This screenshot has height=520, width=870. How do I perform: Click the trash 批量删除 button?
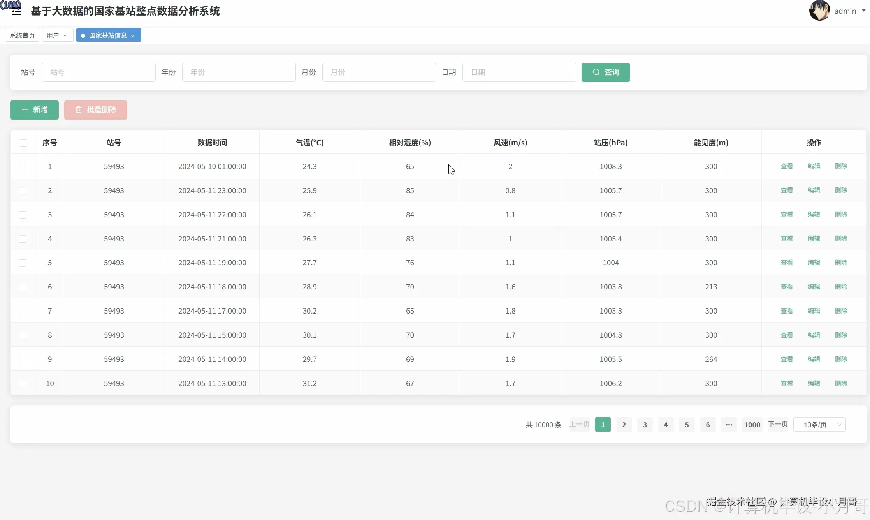[x=95, y=109]
